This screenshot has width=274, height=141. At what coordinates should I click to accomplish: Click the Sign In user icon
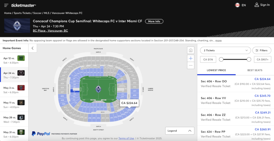coord(257,5)
